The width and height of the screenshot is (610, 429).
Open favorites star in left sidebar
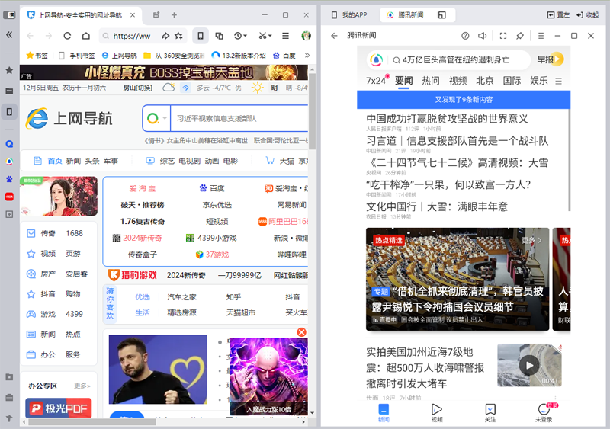point(9,70)
